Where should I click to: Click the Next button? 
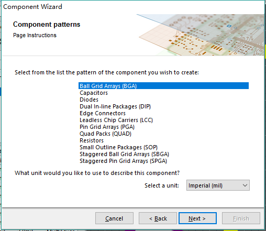pyautogui.click(x=197, y=218)
